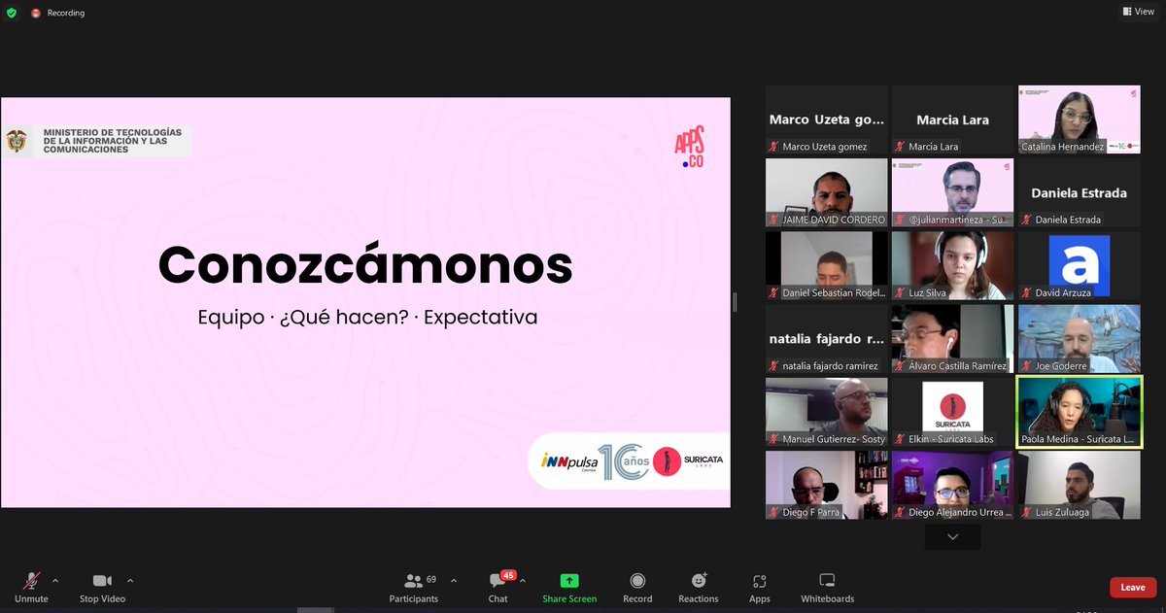Viewport: 1166px width, 613px height.
Task: Select Álvaro Castilla Ramírez video tile
Action: point(953,339)
